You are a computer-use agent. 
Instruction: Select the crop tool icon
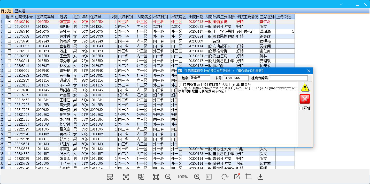[x=249, y=177]
